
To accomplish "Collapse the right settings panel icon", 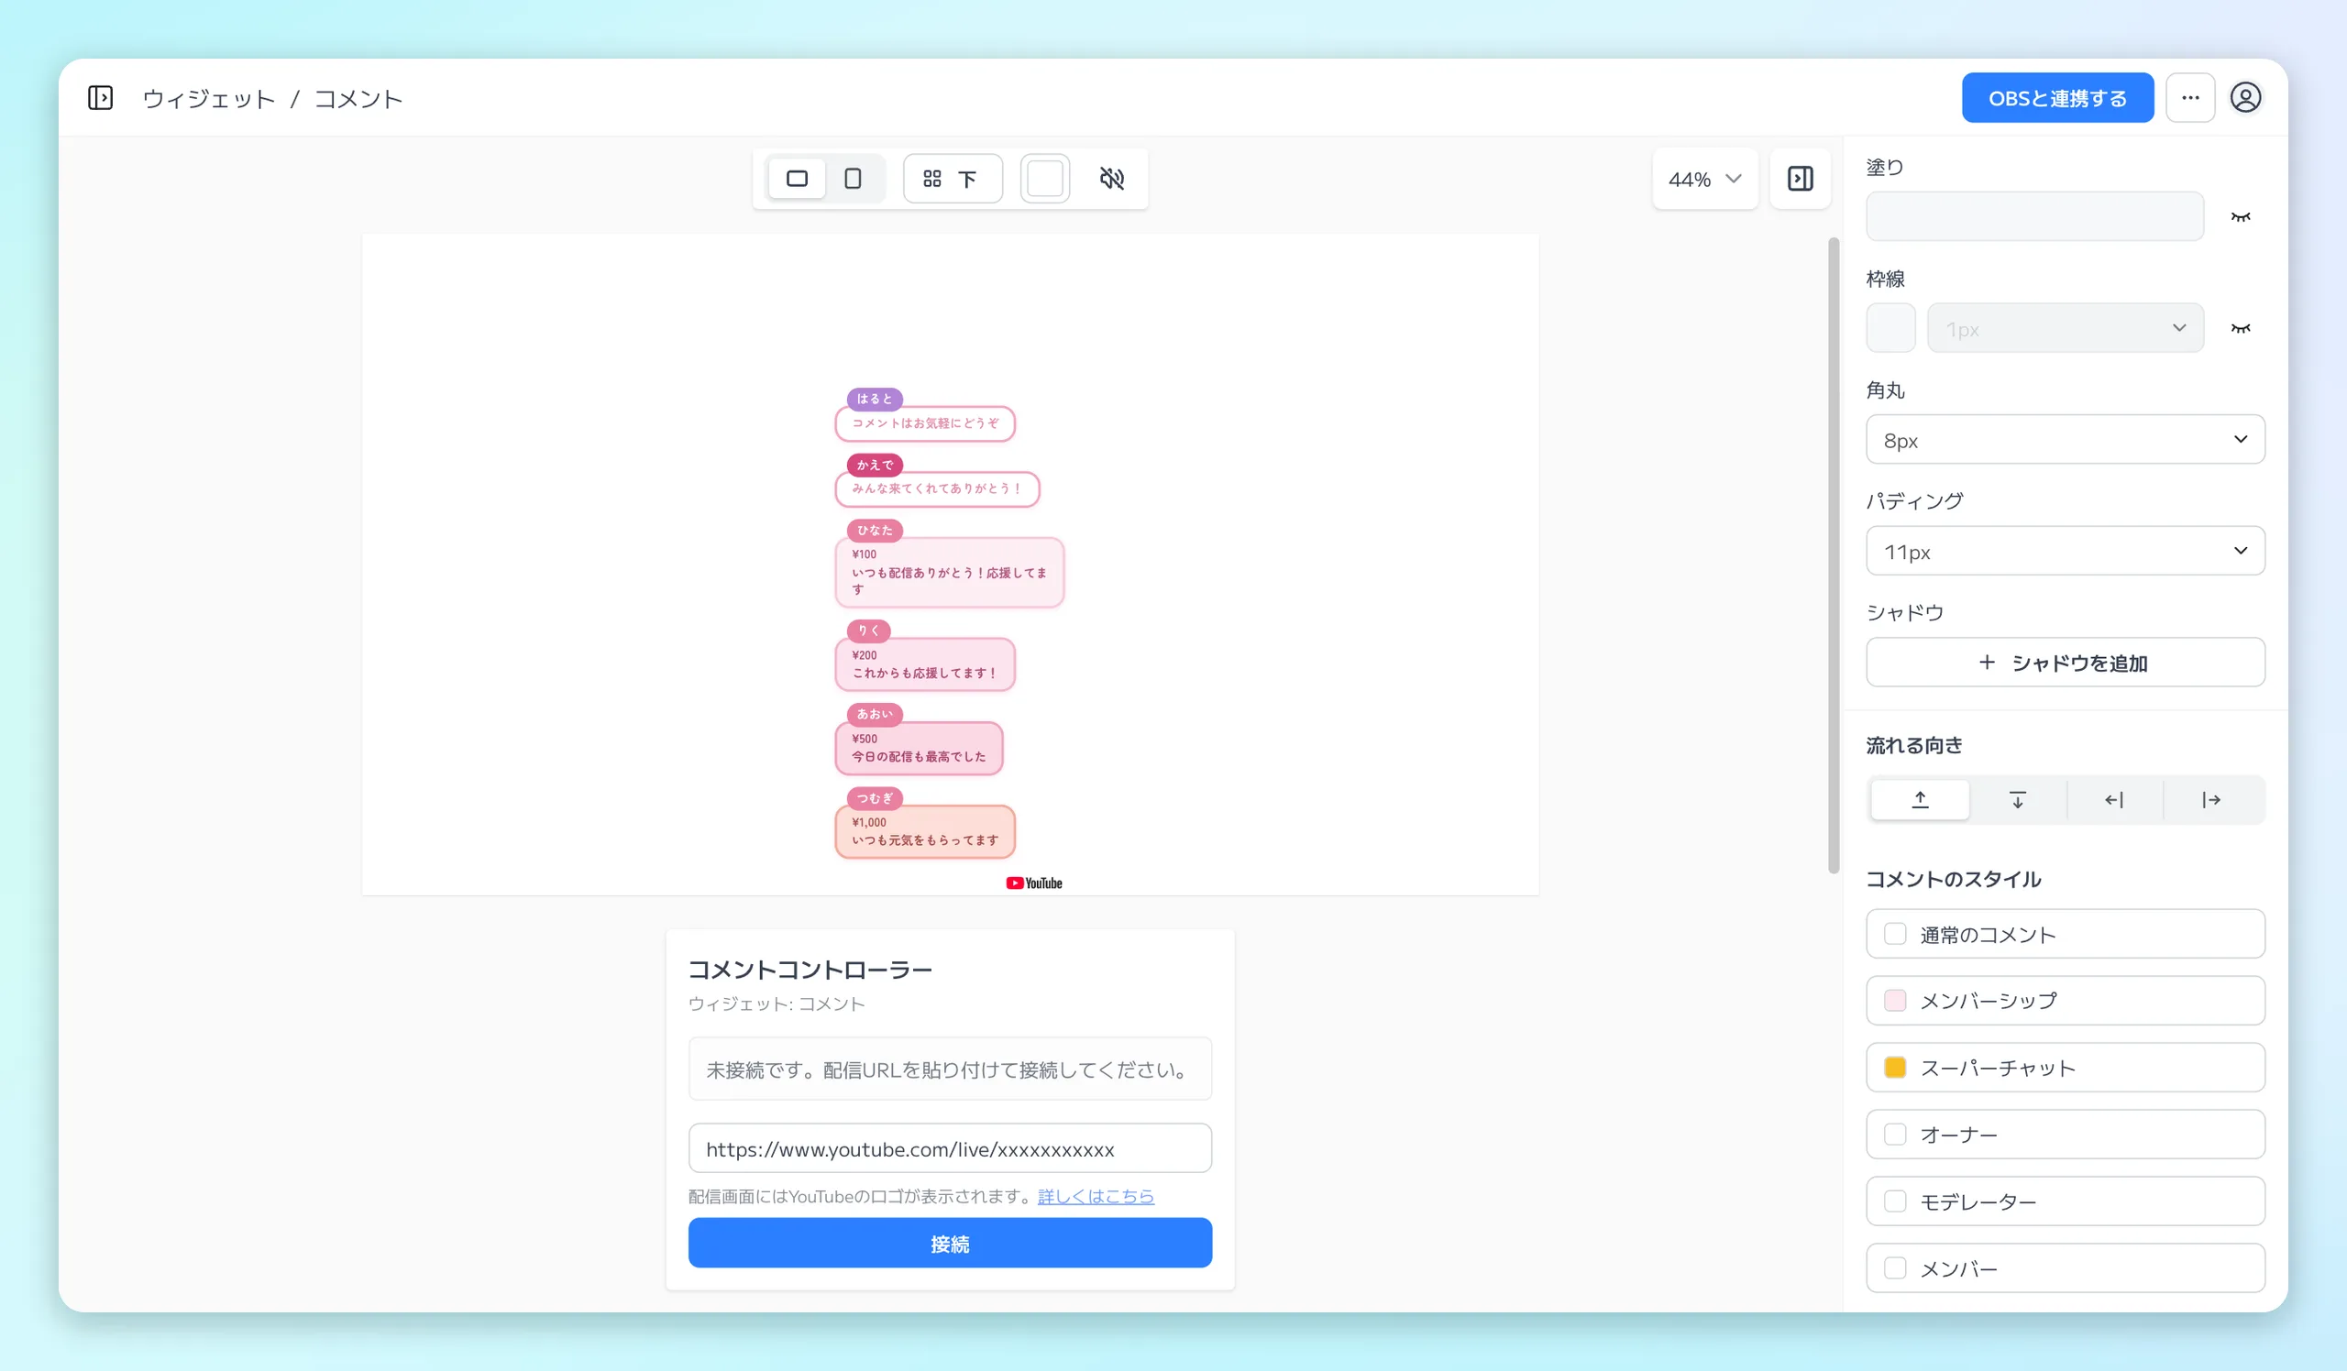I will click(x=1800, y=179).
